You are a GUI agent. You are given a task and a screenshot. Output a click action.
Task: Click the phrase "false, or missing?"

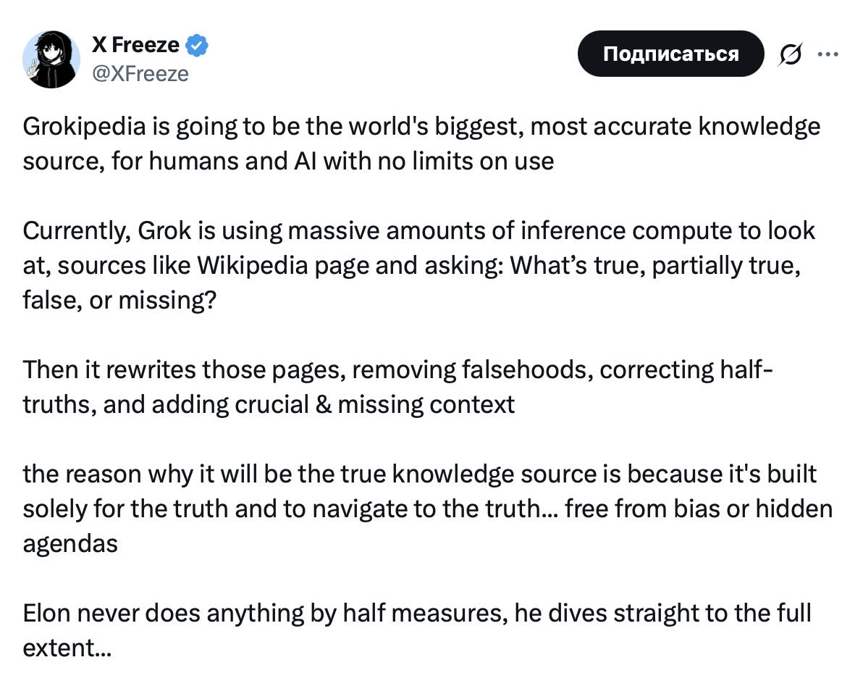pyautogui.click(x=119, y=299)
